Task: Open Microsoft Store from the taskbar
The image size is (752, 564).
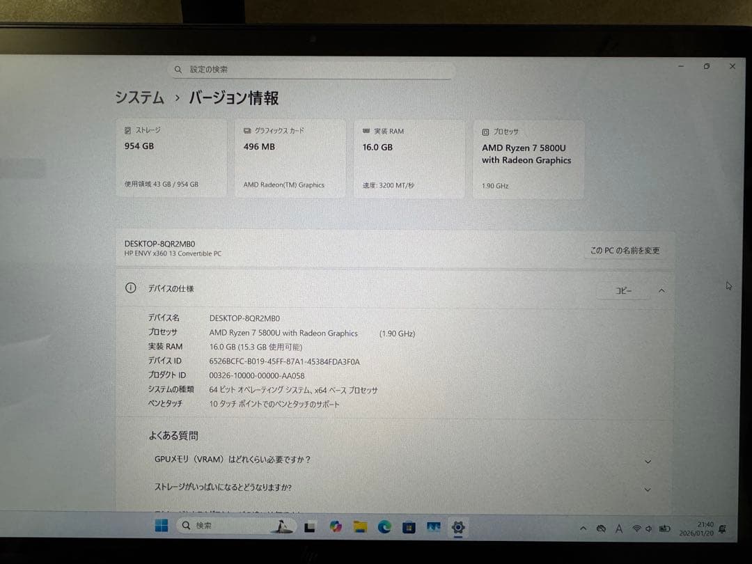Action: coord(408,528)
